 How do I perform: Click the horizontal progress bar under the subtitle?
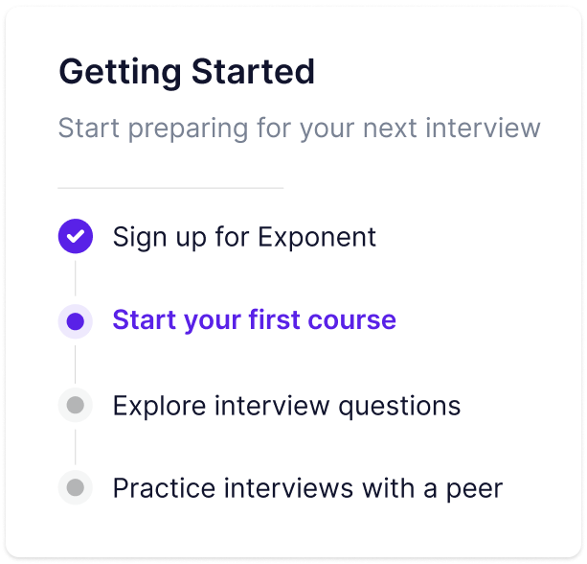coord(170,188)
